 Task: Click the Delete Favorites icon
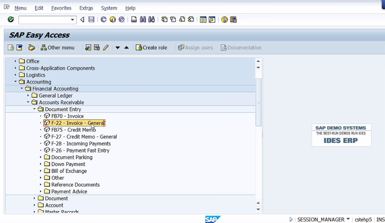tap(97, 47)
